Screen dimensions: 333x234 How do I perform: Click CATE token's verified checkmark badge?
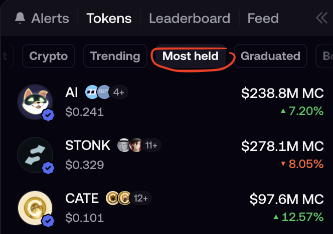tap(48, 221)
